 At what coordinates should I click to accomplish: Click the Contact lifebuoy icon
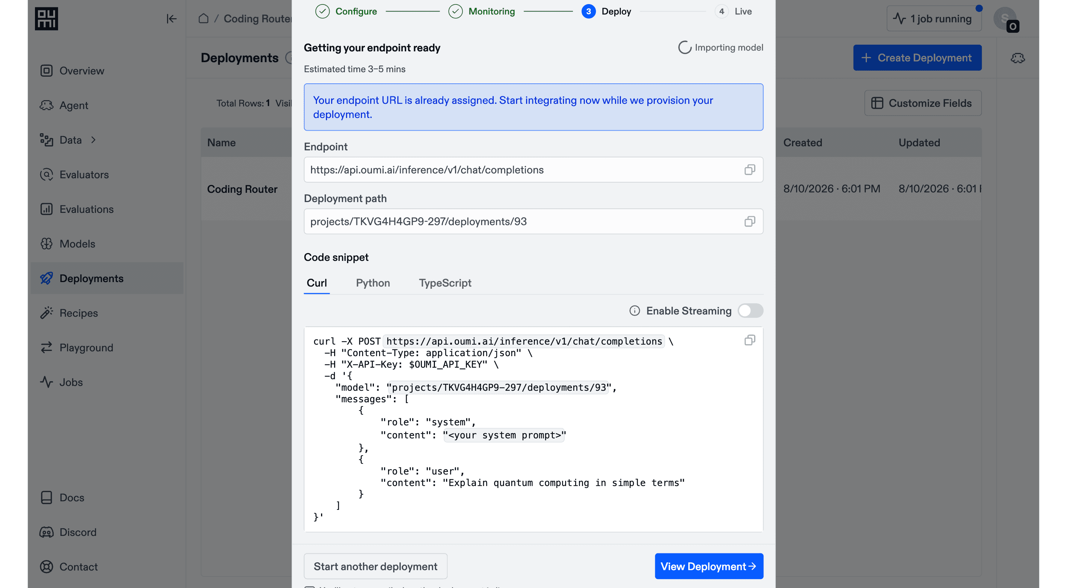click(47, 567)
